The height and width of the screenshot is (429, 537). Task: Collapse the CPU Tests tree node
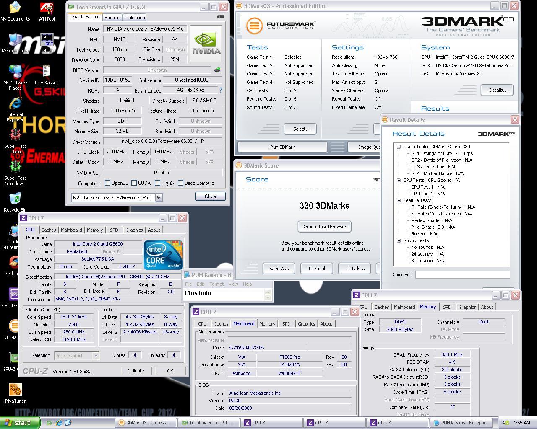click(399, 180)
